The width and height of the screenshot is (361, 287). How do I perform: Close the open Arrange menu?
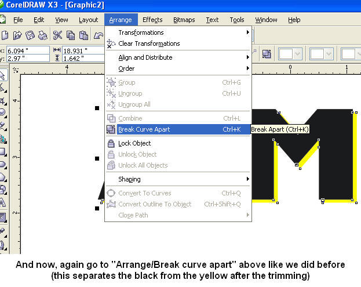(121, 20)
